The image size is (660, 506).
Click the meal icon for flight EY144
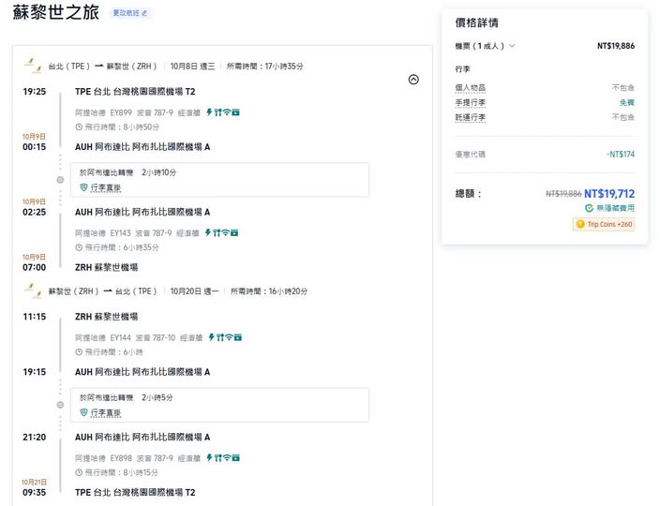pos(221,337)
